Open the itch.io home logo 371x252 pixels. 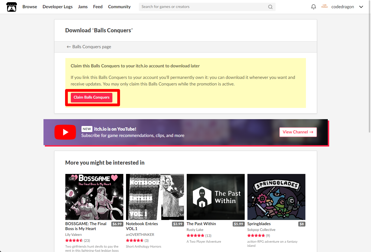click(x=11, y=7)
